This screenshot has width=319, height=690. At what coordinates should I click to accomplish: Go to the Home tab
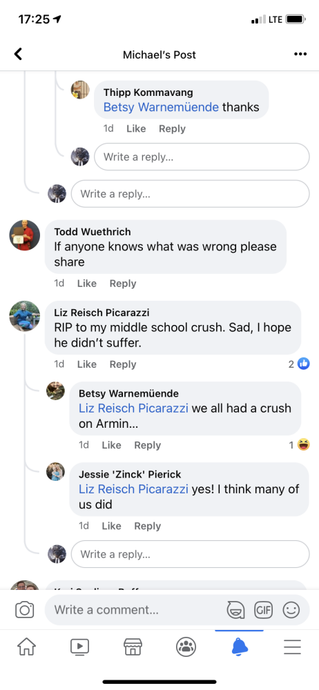[x=26, y=647]
